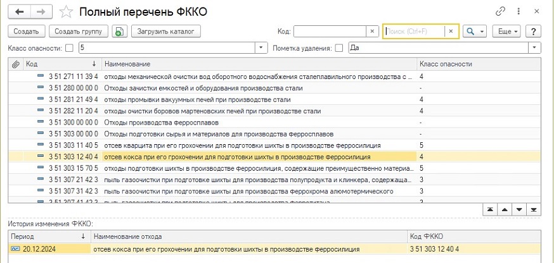Move down one row with down arrow
Image resolution: width=554 pixels, height=263 pixels.
click(x=520, y=209)
